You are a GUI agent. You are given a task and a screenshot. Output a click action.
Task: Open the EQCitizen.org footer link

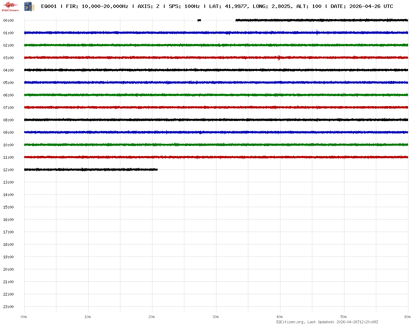(x=290, y=322)
